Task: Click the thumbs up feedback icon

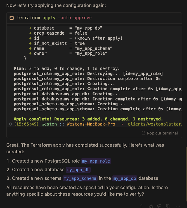Action: pos(151,206)
